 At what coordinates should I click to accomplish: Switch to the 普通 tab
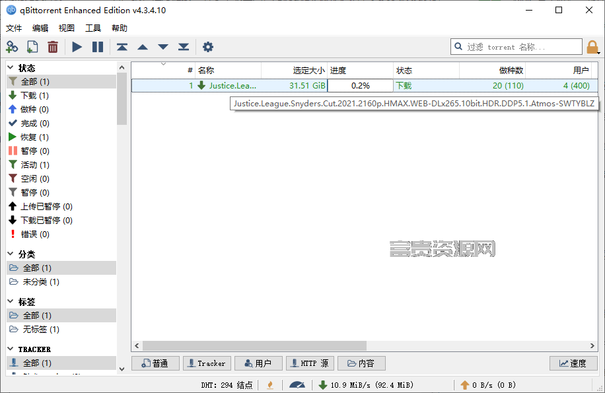point(155,363)
